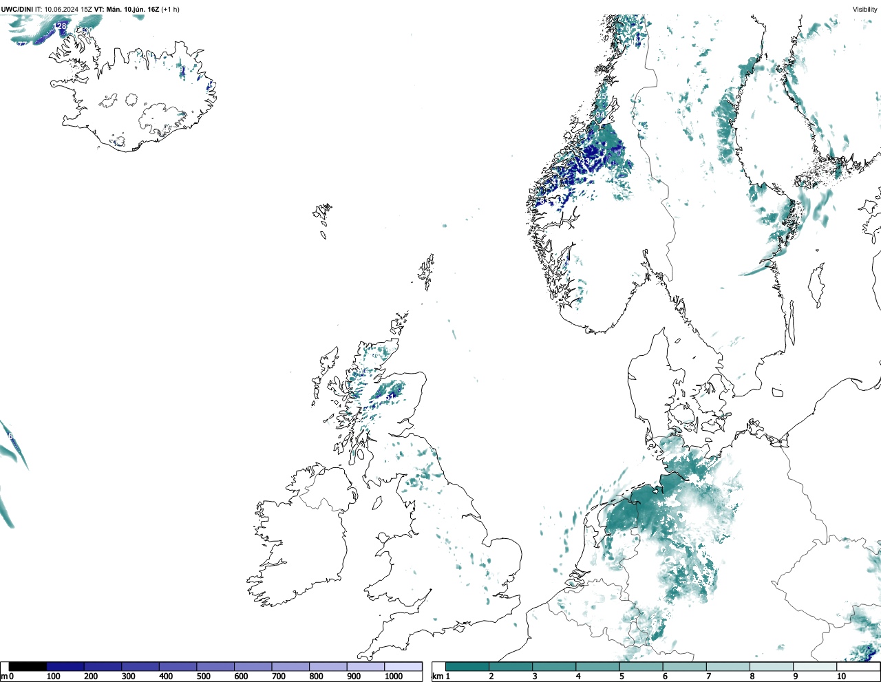The height and width of the screenshot is (682, 881).
Task: Select the 200–300 m legend color segment
Action: 103,666
